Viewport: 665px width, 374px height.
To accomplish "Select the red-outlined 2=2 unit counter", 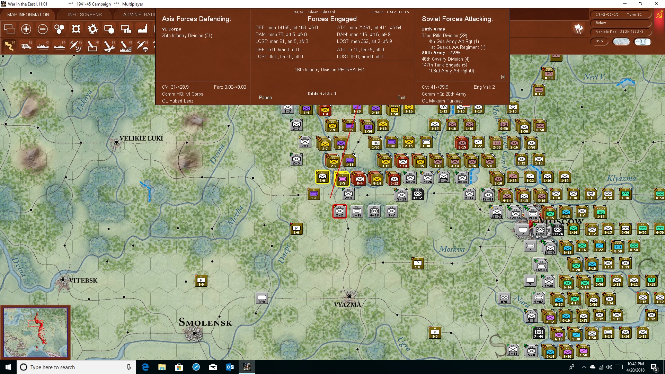I will (x=339, y=211).
